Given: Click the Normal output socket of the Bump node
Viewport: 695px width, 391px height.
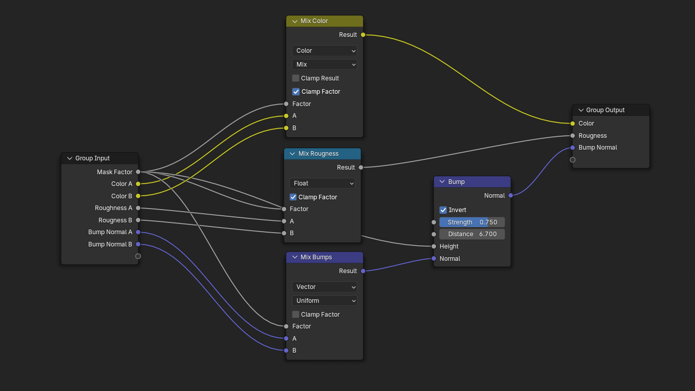Looking at the screenshot, I should [510, 195].
